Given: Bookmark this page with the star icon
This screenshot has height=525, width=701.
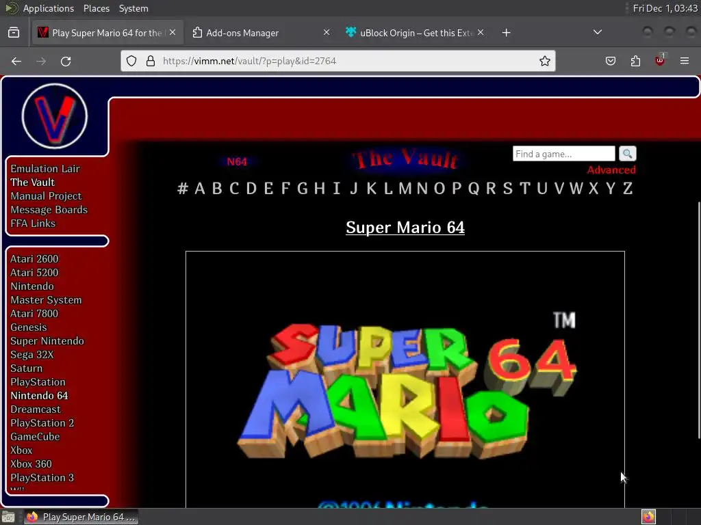Looking at the screenshot, I should (x=544, y=61).
